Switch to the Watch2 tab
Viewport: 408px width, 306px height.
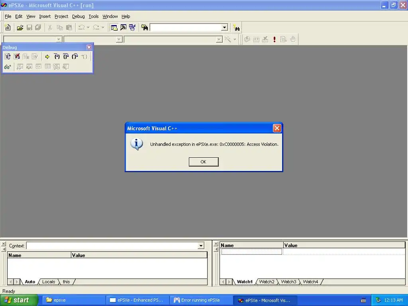(x=267, y=282)
